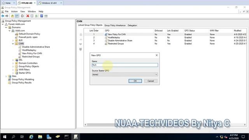Viewport: 249px width, 140px height.
Task: Switch to the Home VM tab
Action: click(8, 3)
